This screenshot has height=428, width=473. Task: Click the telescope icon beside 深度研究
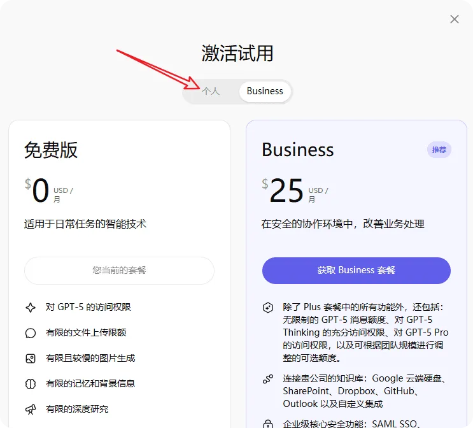tap(31, 410)
